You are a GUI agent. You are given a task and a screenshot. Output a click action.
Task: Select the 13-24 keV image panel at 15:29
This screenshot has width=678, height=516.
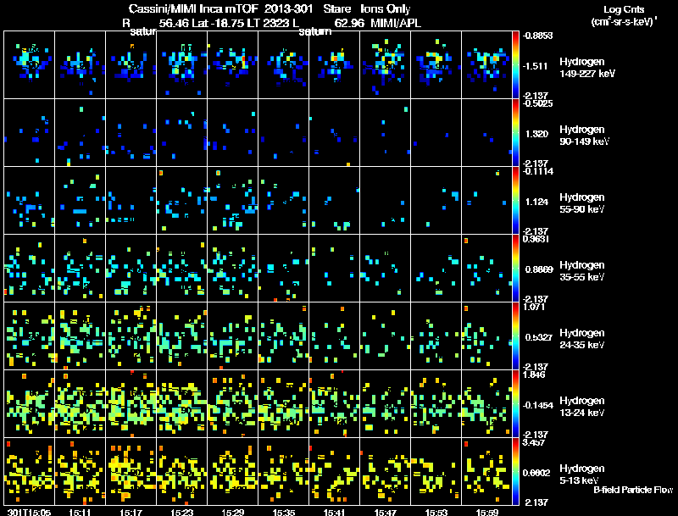coord(232,404)
